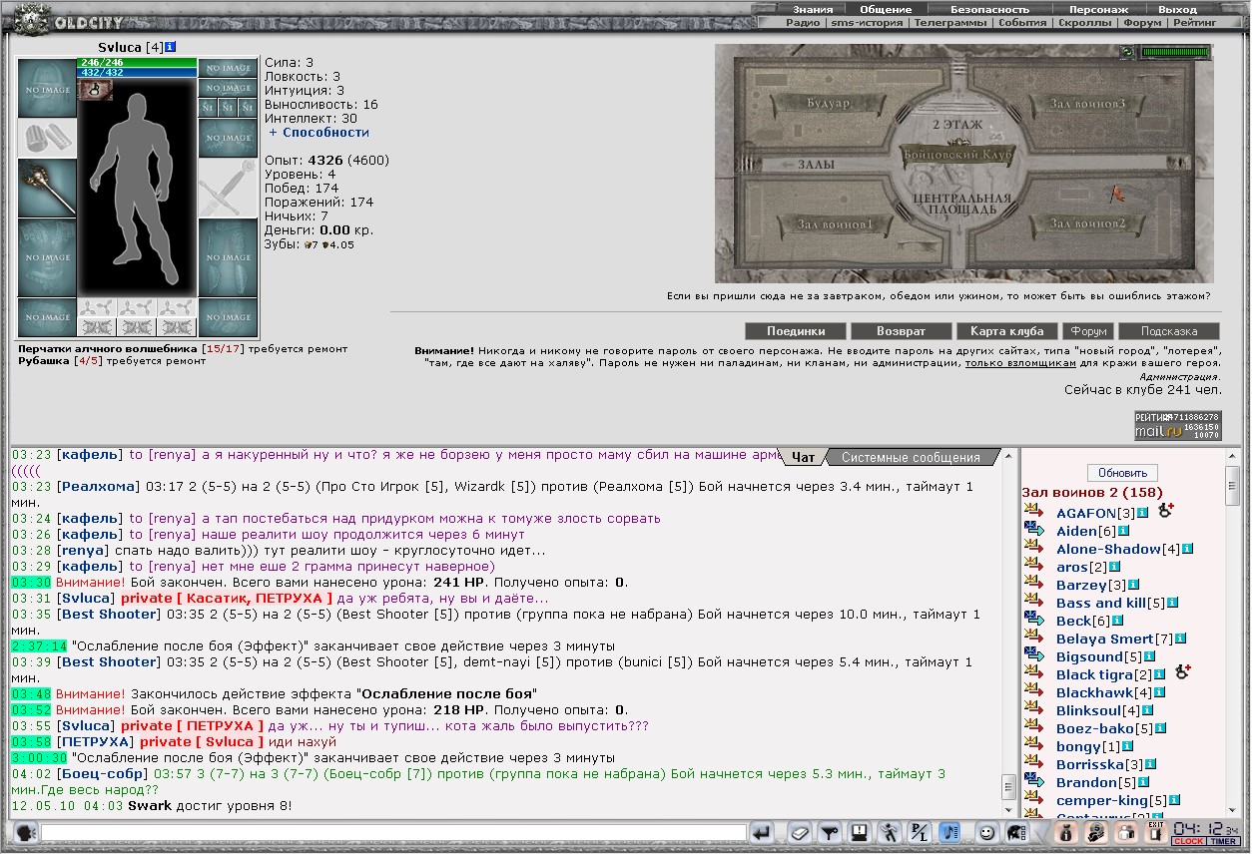
Task: Switch to Системные сообщения tab
Action: click(x=911, y=458)
